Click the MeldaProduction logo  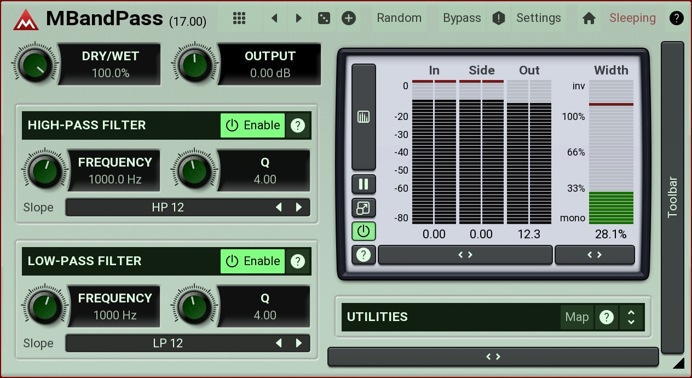pos(26,19)
